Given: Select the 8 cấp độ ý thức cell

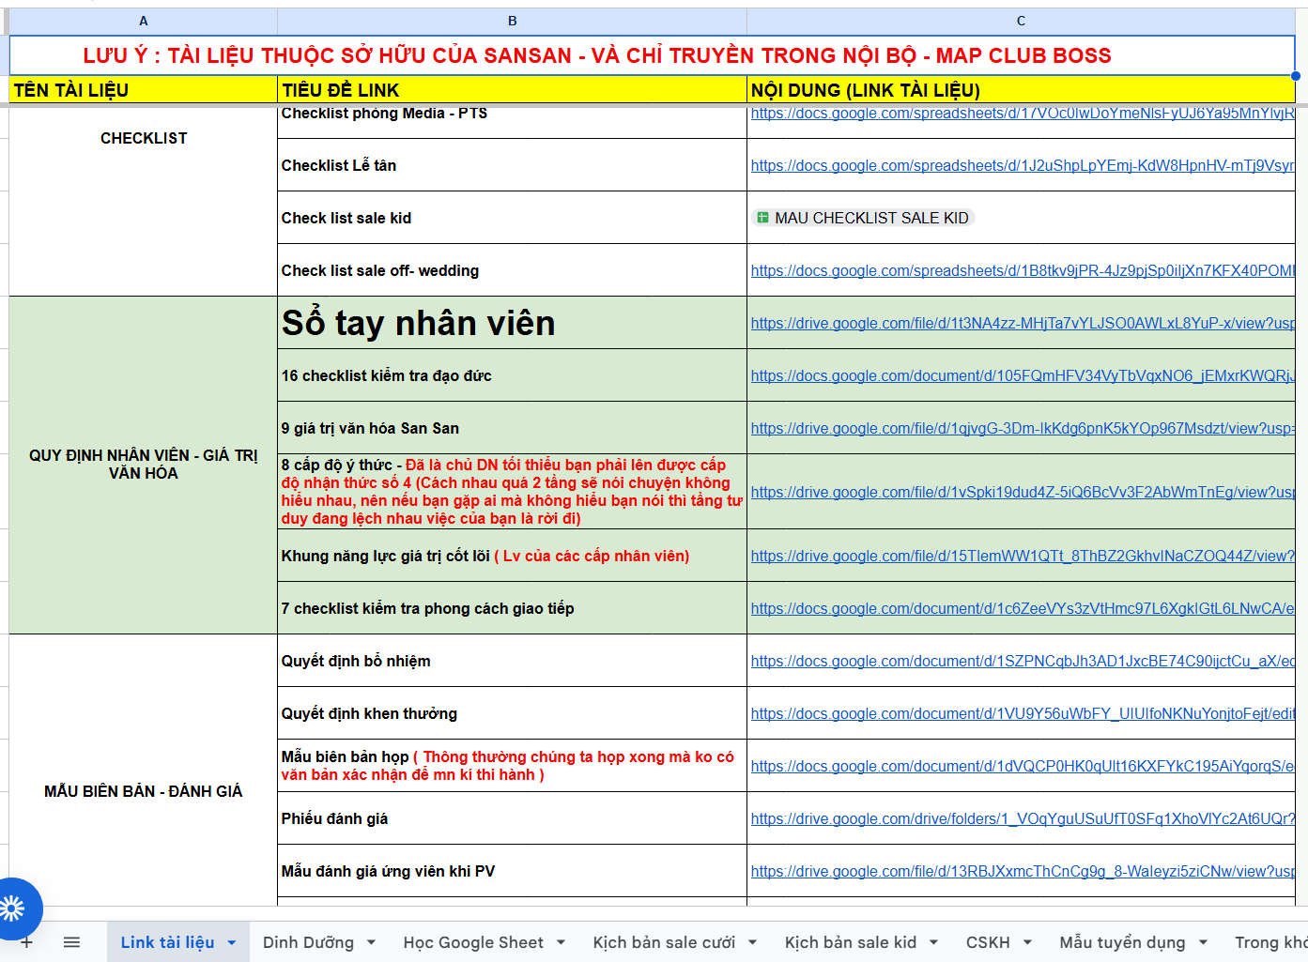Looking at the screenshot, I should [513, 492].
